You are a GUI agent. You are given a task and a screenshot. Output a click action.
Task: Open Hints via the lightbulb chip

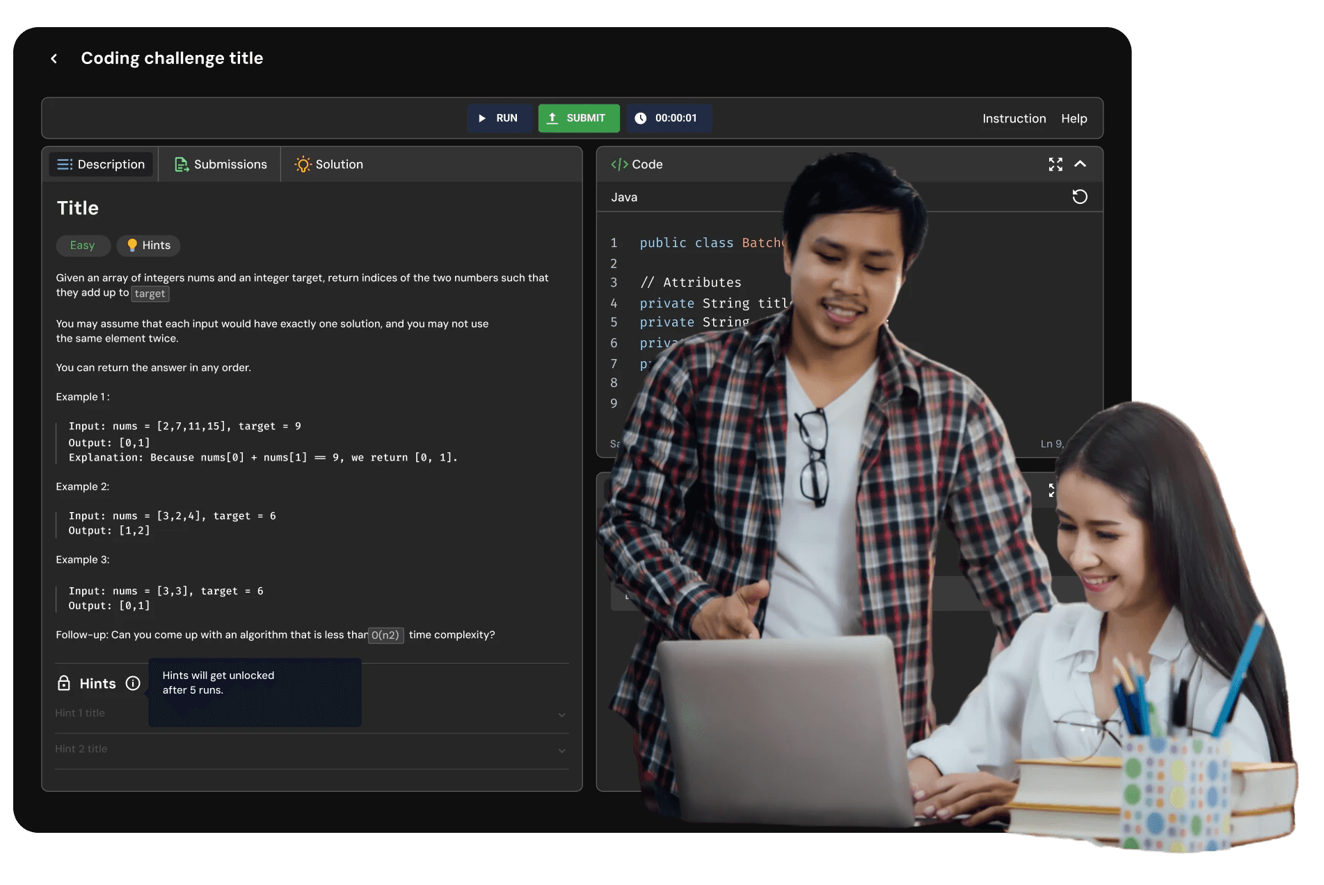pos(148,246)
